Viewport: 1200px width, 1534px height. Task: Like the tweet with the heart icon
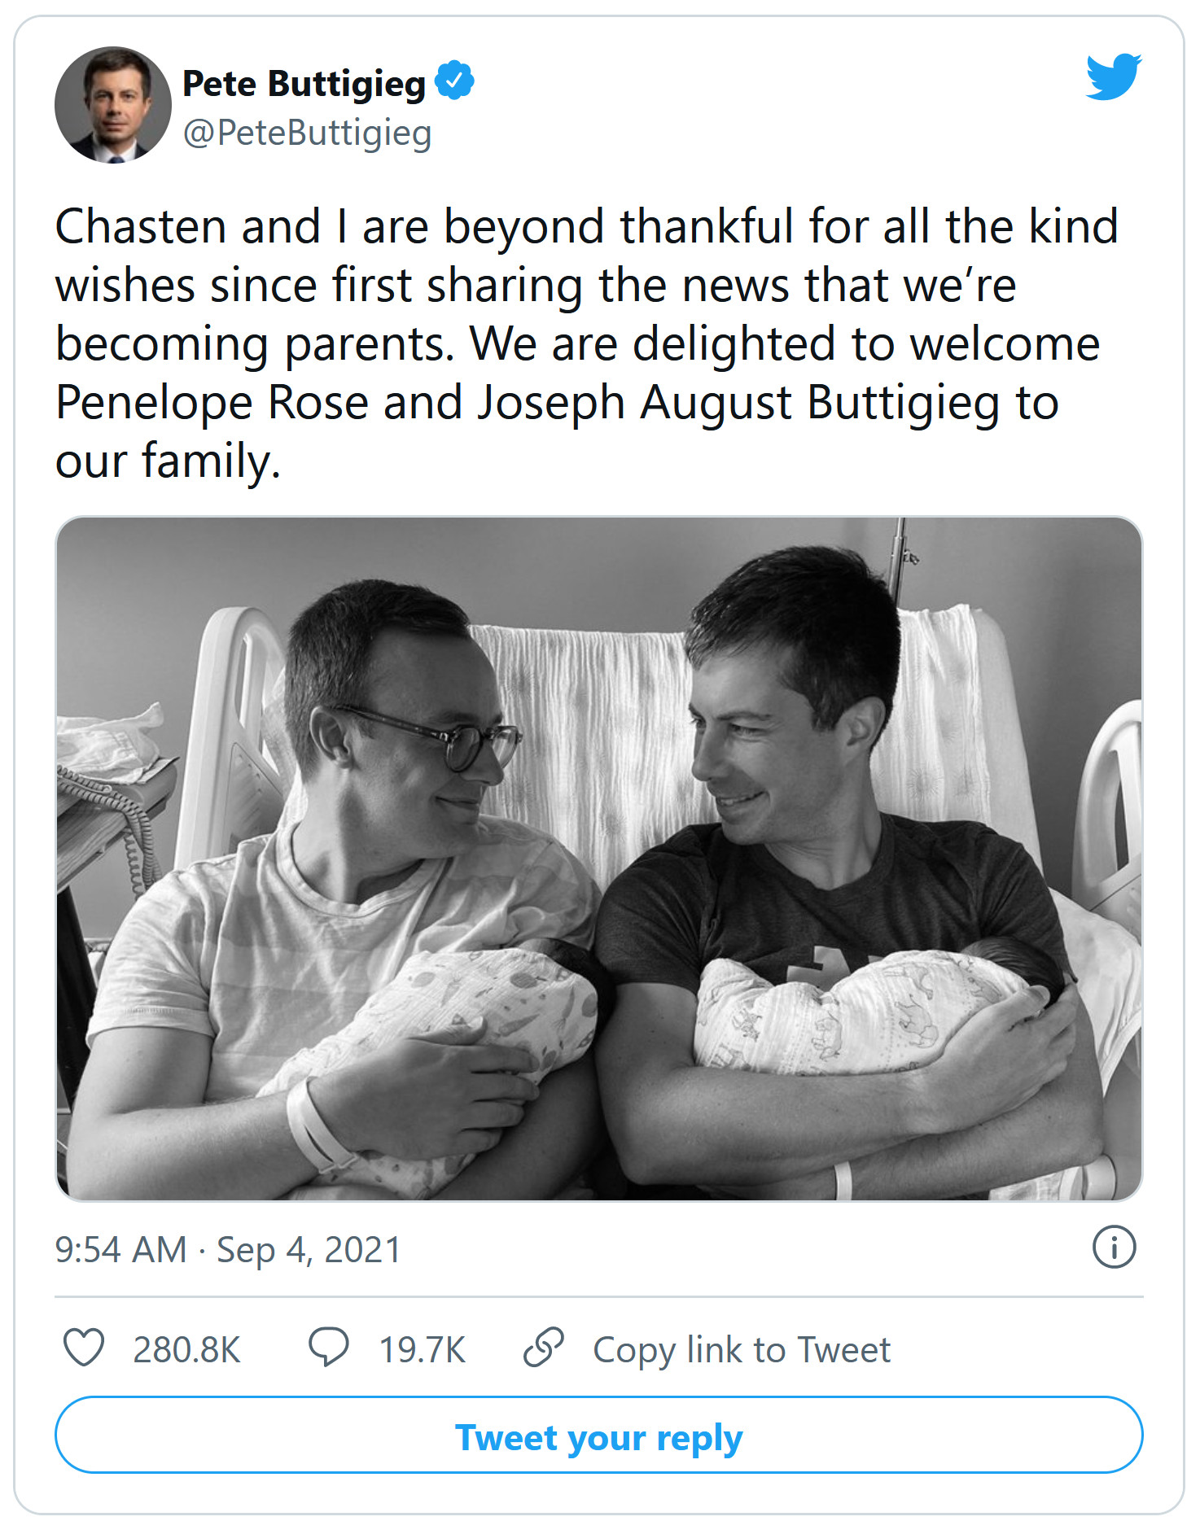(x=84, y=1347)
